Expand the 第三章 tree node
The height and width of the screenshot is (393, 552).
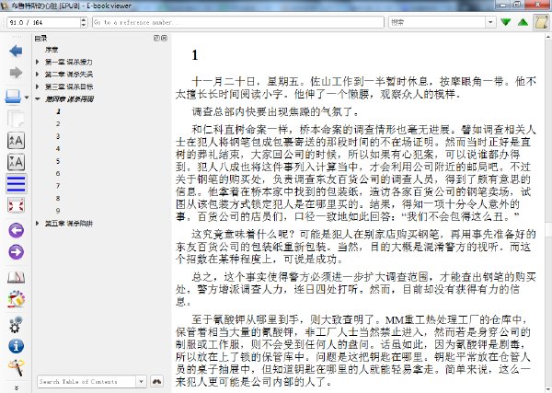[x=38, y=87]
